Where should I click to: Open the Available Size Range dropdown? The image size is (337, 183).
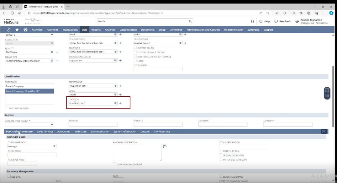click(x=52, y=125)
